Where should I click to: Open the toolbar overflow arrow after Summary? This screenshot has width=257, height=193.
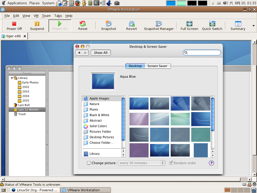point(253,26)
